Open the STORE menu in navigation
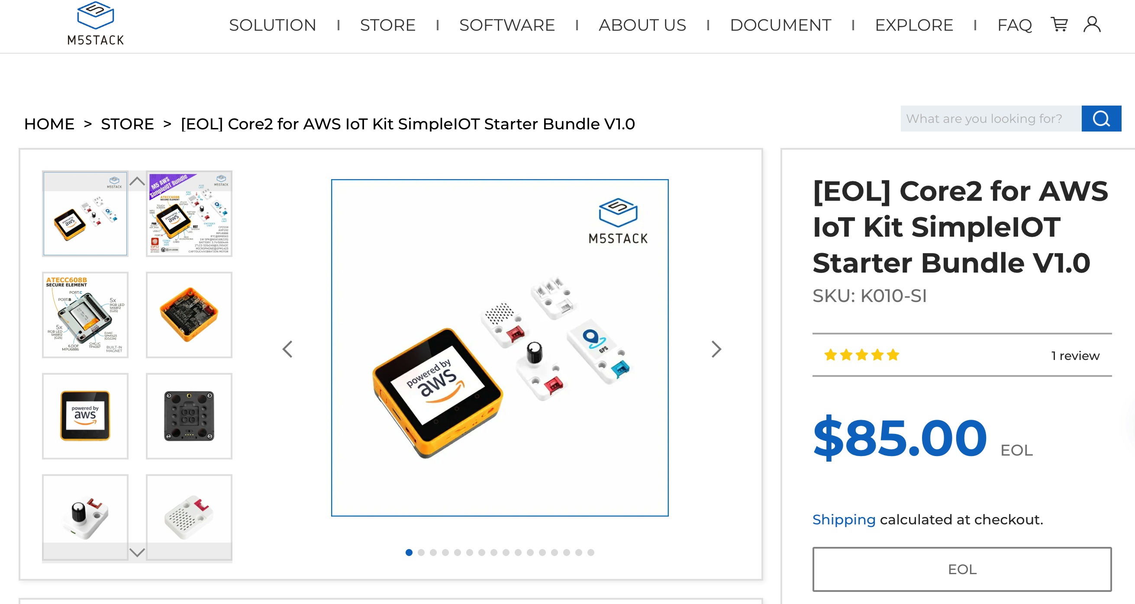 coord(387,25)
